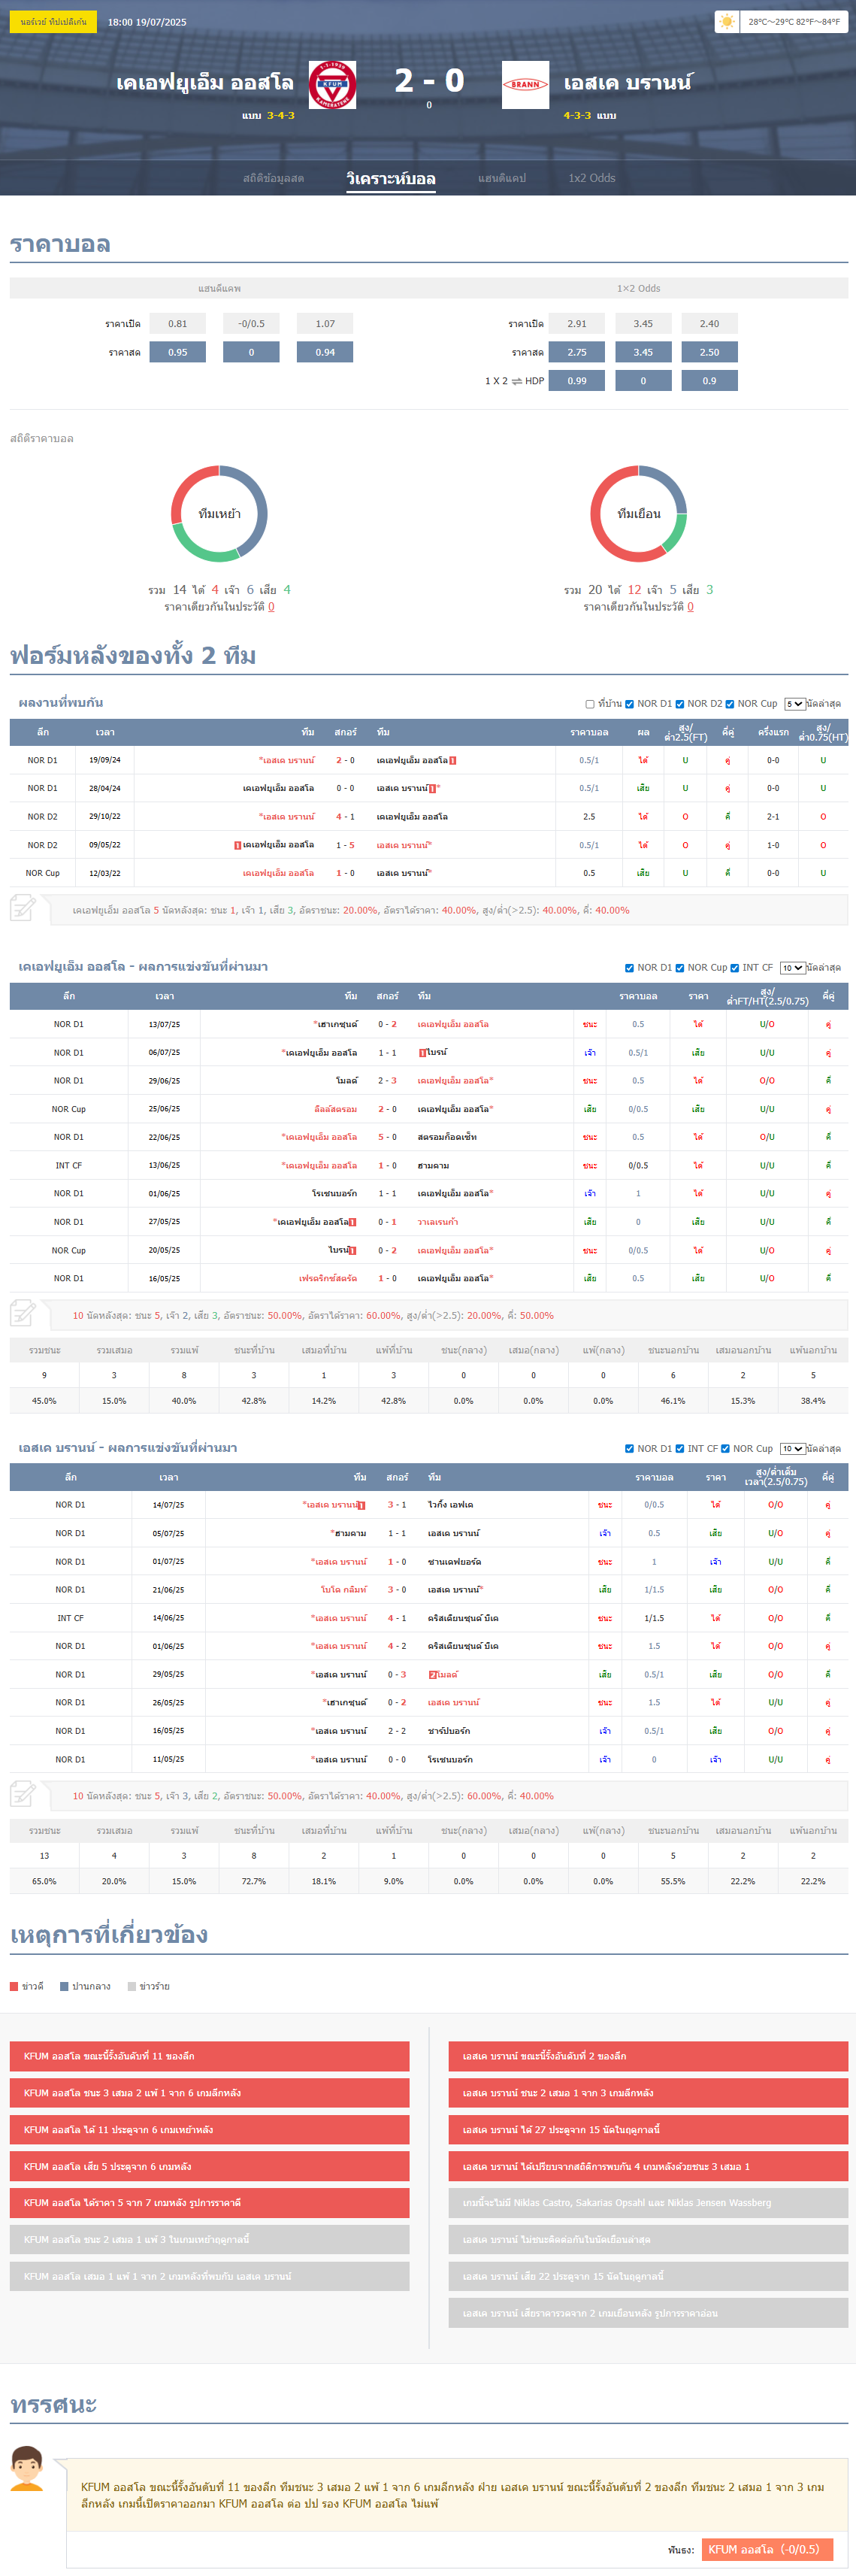Viewport: 856px width, 2576px height.
Task: Click the live handicap odds cell 0.95
Action: [178, 352]
